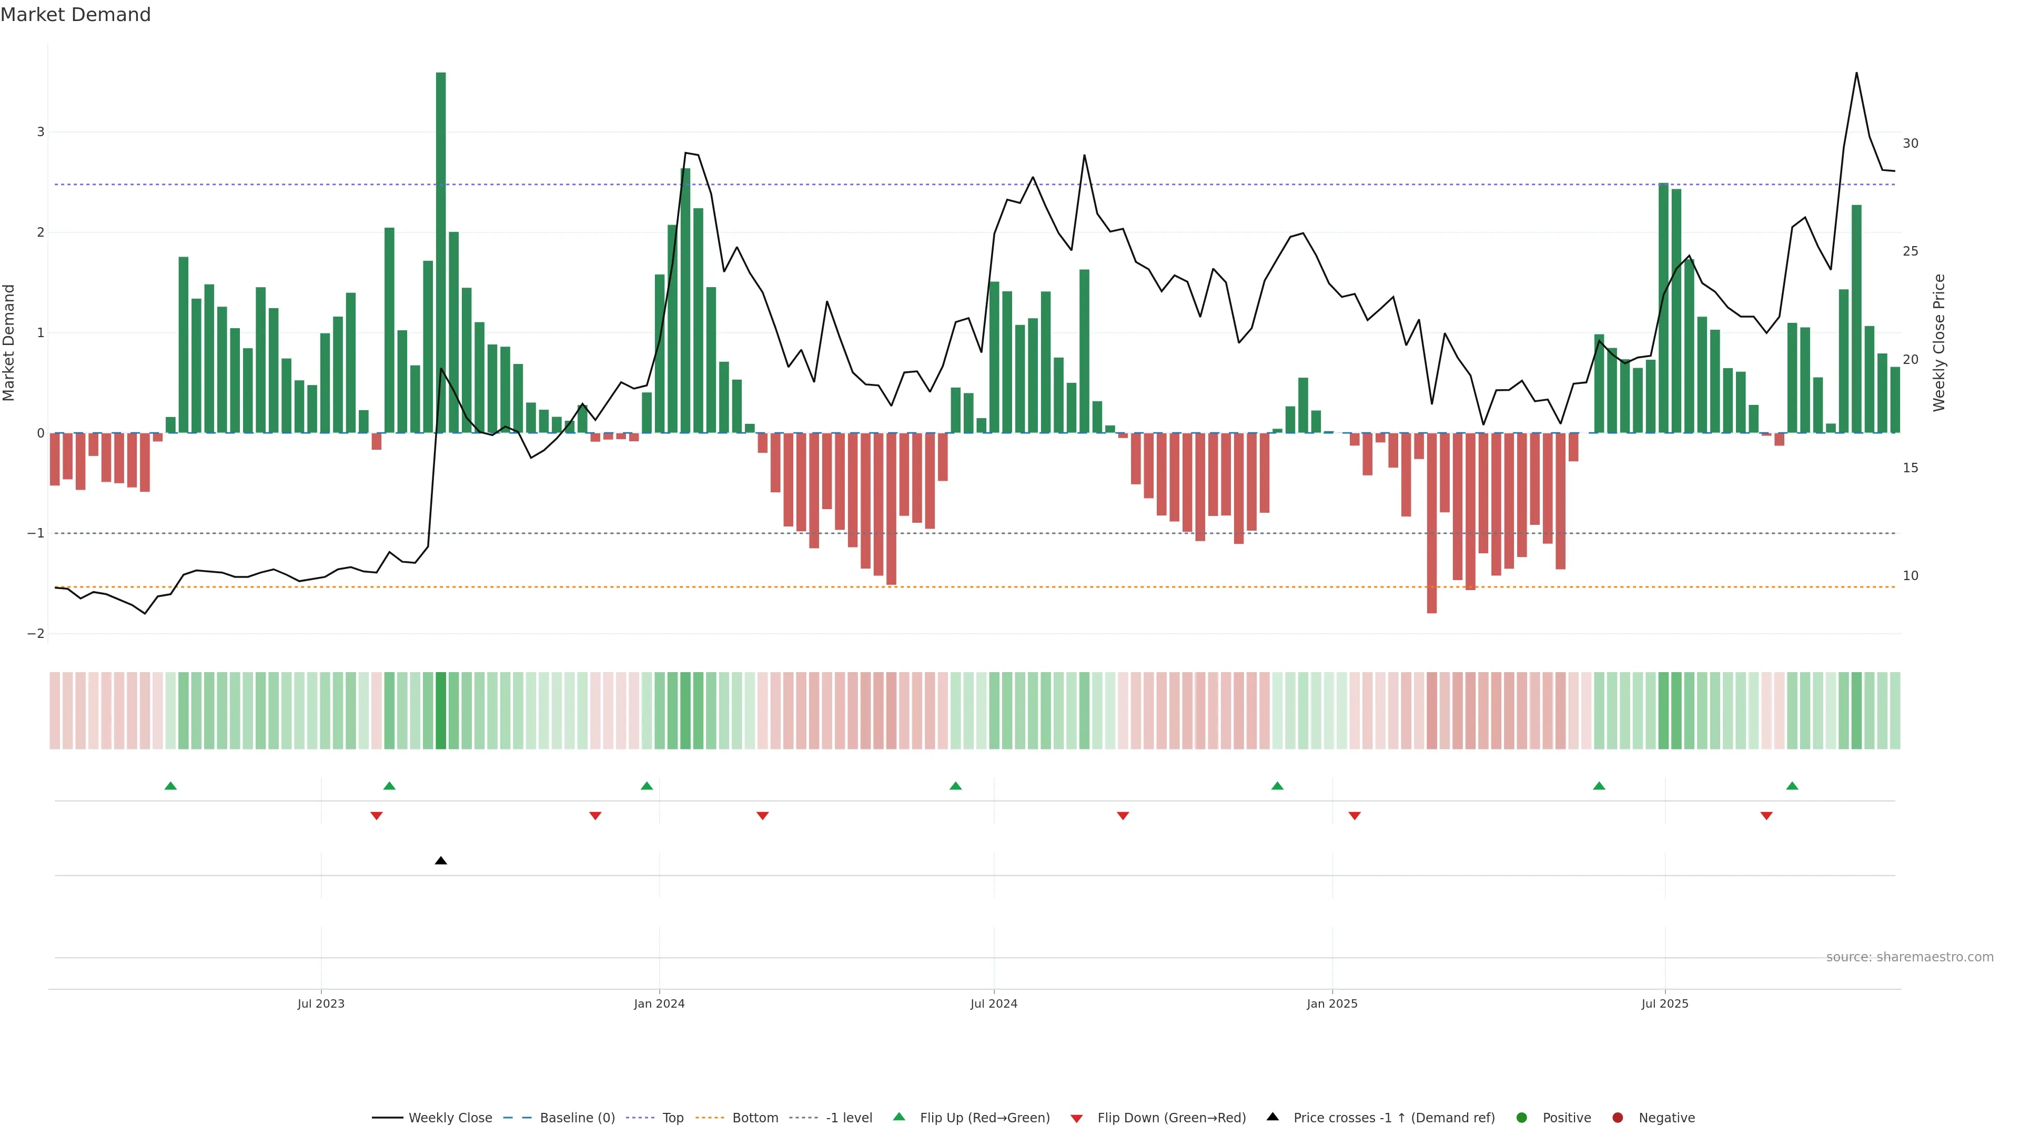Click the dark red Negative legend dot
The width and height of the screenshot is (2020, 1136).
1618,1117
